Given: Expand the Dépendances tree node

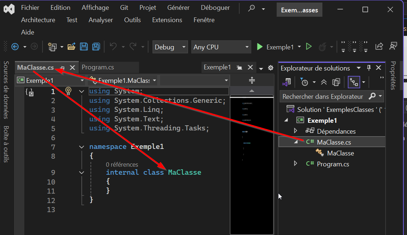Looking at the screenshot, I should pyautogui.click(x=295, y=131).
